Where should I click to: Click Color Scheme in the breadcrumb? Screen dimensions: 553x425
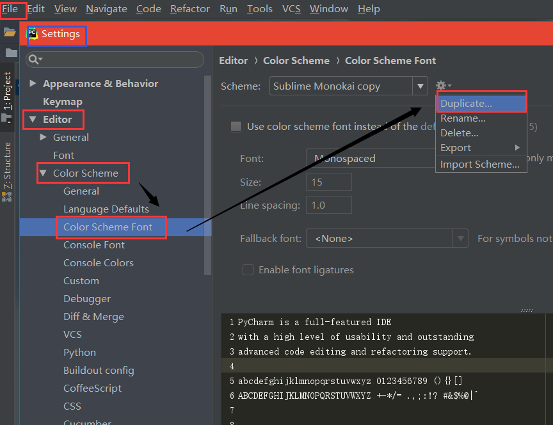(x=296, y=61)
